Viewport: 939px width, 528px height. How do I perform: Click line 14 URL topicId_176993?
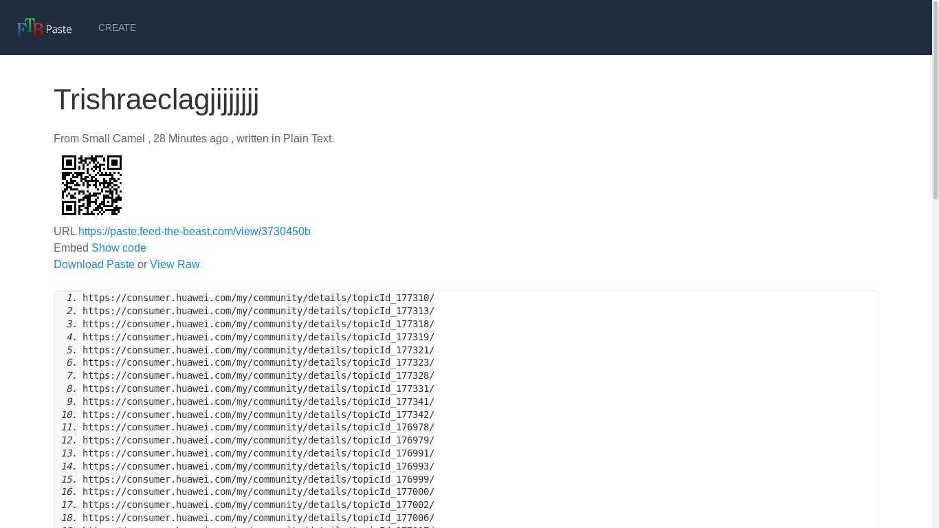click(258, 467)
